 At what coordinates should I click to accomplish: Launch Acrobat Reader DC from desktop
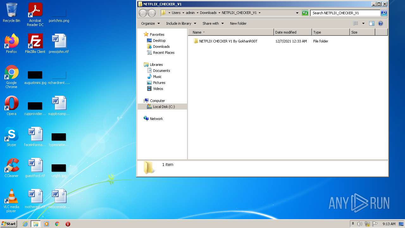tap(35, 15)
